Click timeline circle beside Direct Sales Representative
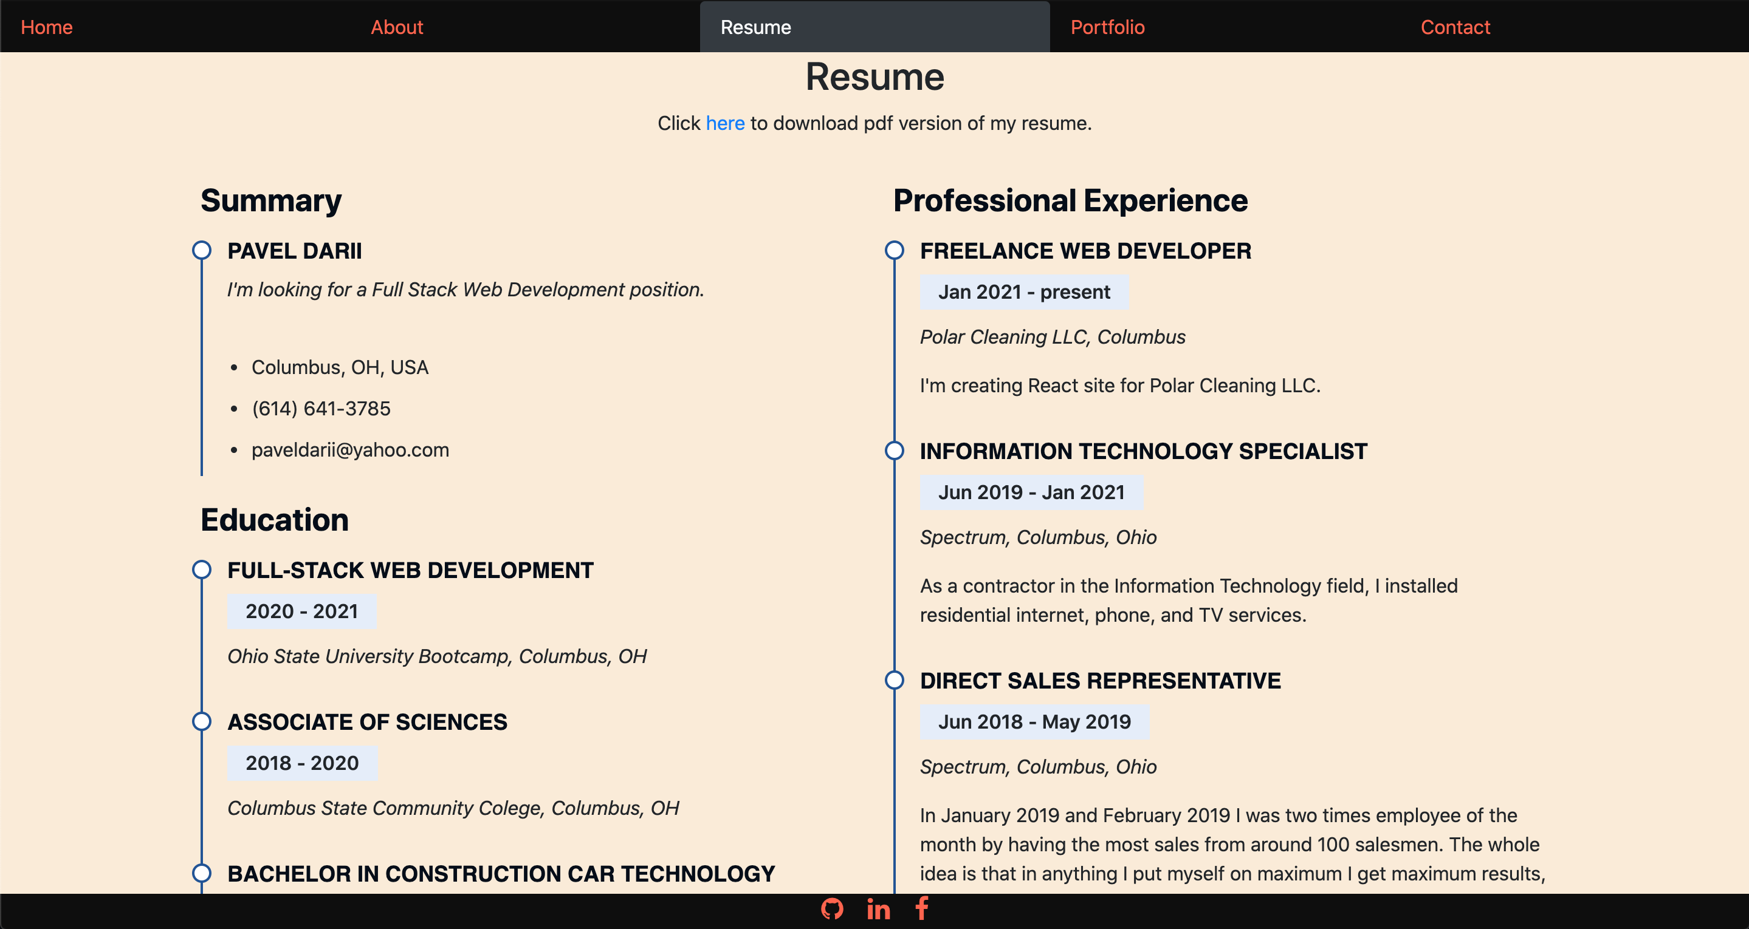The image size is (1749, 929). coord(894,680)
